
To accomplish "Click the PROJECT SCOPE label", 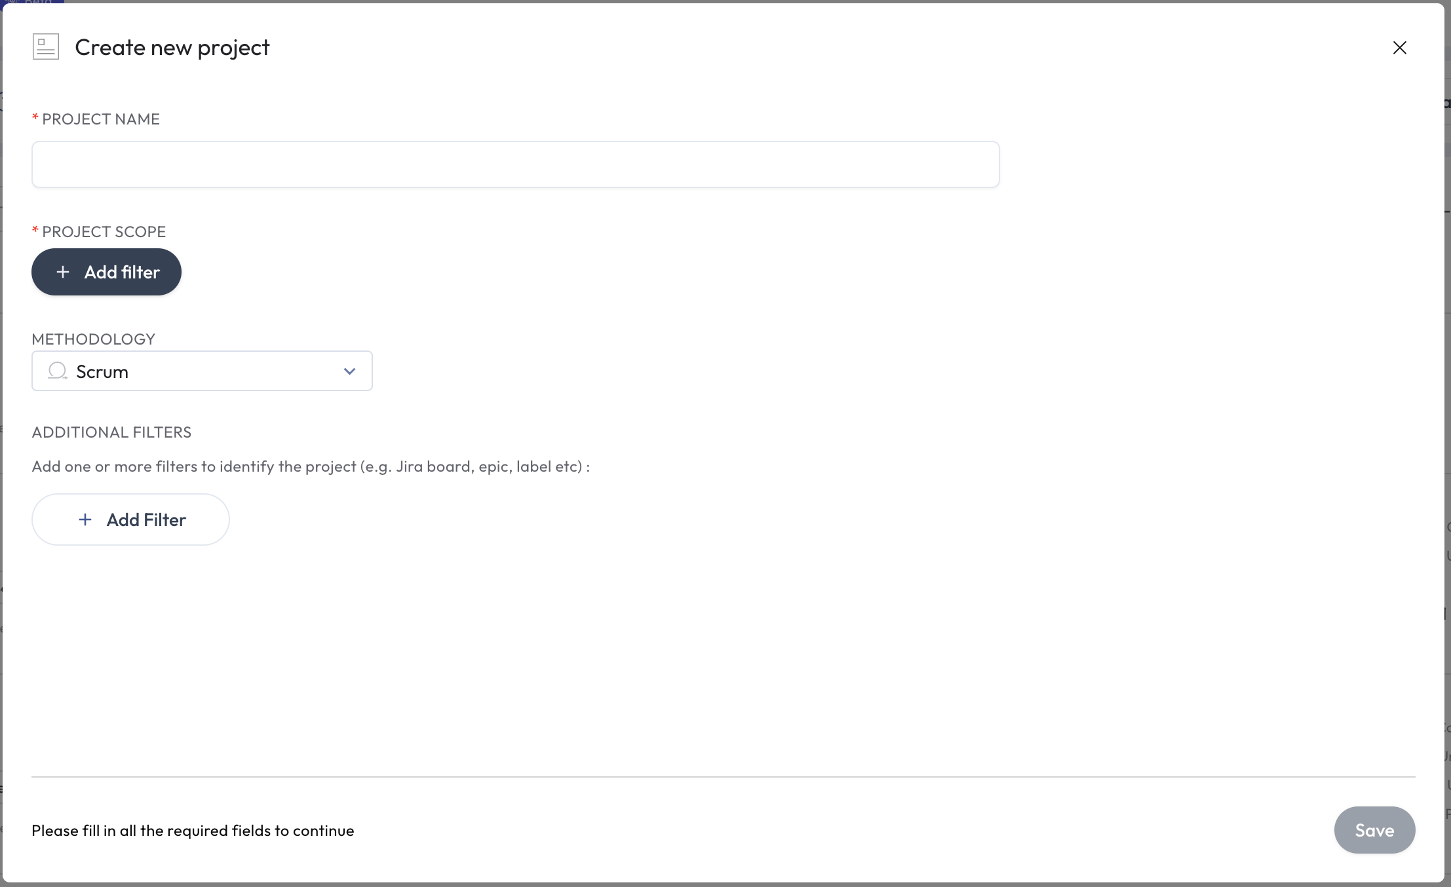I will pos(104,232).
